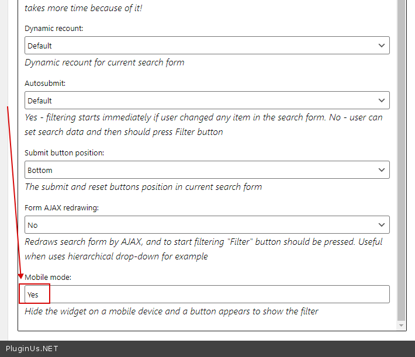Open the Form AJAX redrawing 'No' value
Image resolution: width=415 pixels, height=357 pixels.
tap(33, 226)
